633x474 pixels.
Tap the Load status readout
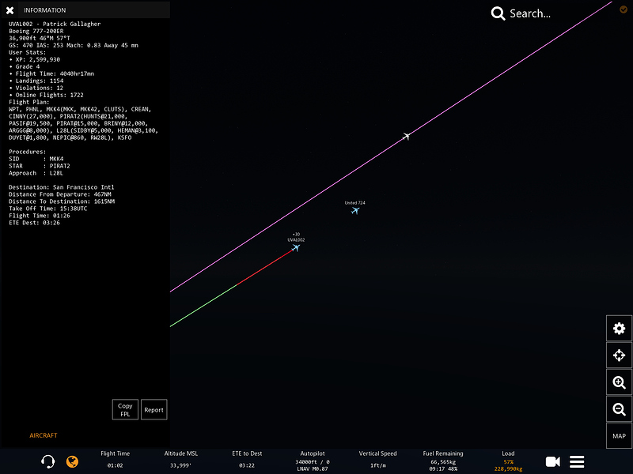click(508, 461)
